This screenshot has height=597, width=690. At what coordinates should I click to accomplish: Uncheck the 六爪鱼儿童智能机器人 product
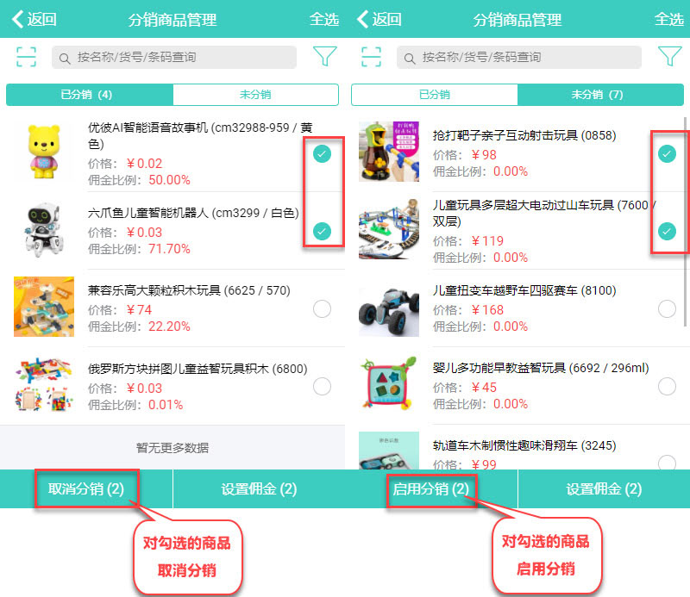click(x=322, y=231)
